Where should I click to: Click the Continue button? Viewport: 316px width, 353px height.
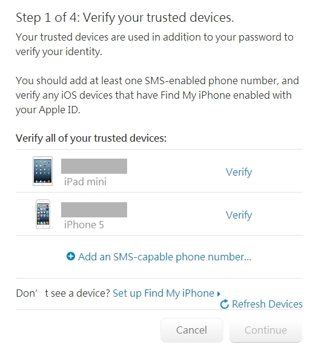pyautogui.click(x=266, y=330)
